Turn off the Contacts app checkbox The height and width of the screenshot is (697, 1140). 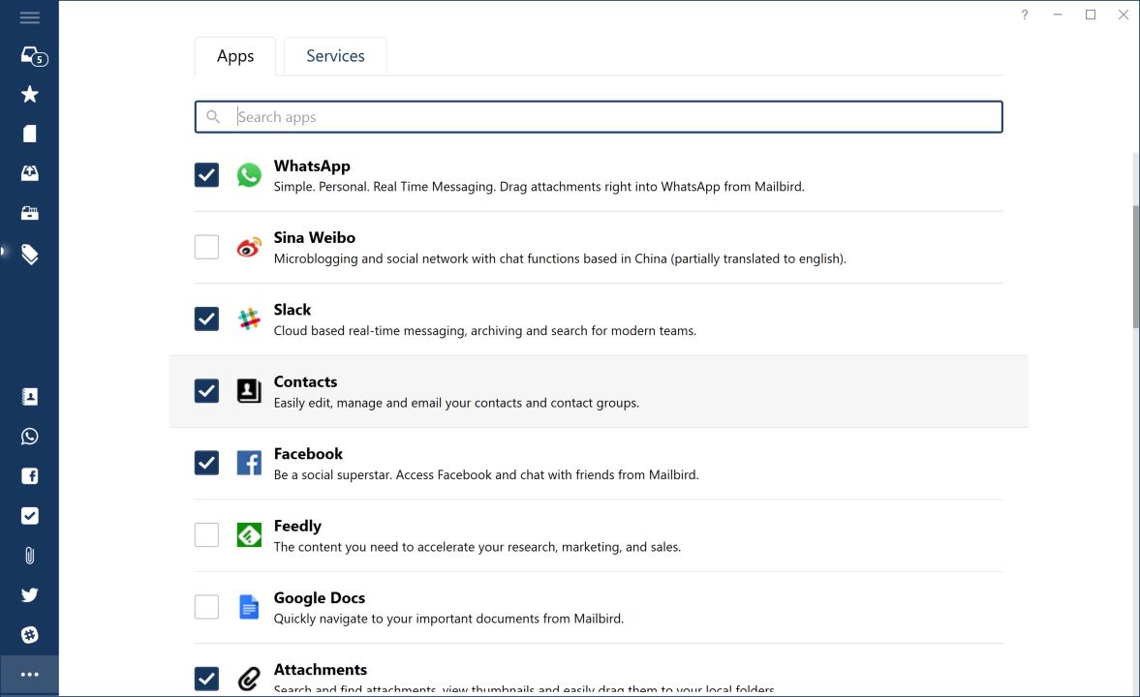pyautogui.click(x=206, y=390)
